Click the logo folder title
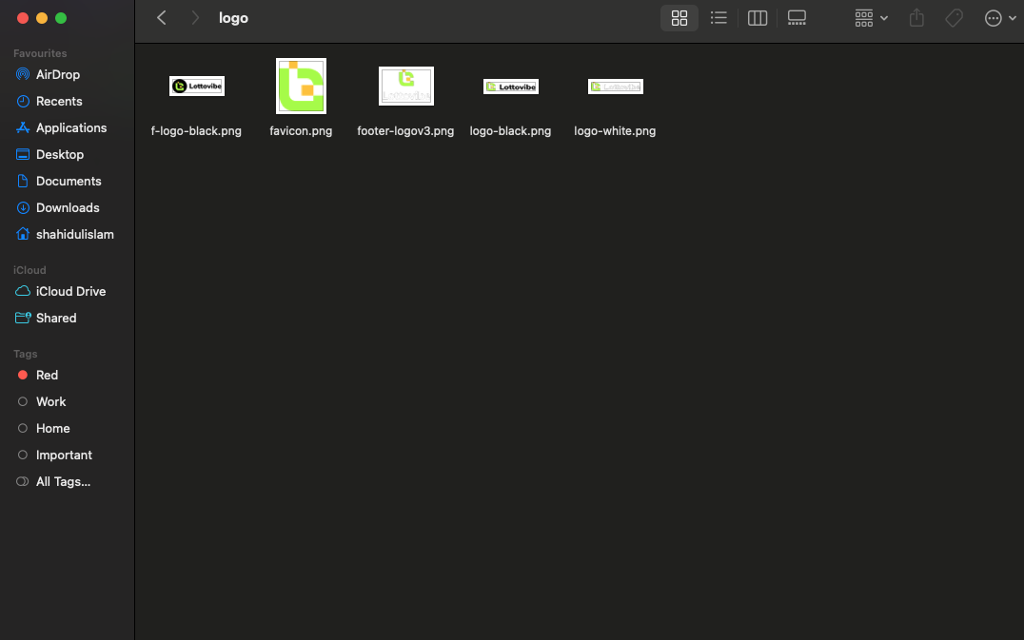Screen dimensions: 1024x640 (233, 18)
